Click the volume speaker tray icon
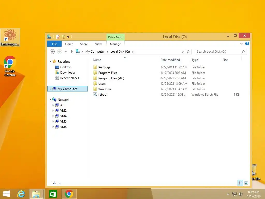Image resolution: width=265 pixels, height=199 pixels. point(240,194)
